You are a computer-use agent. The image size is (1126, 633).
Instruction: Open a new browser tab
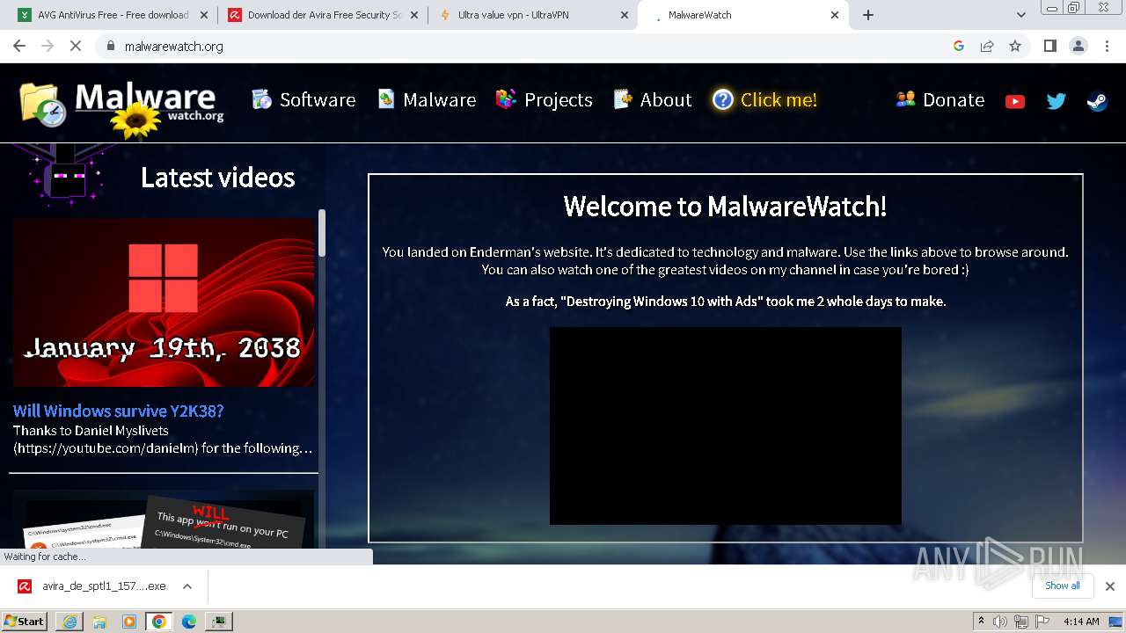(x=868, y=15)
